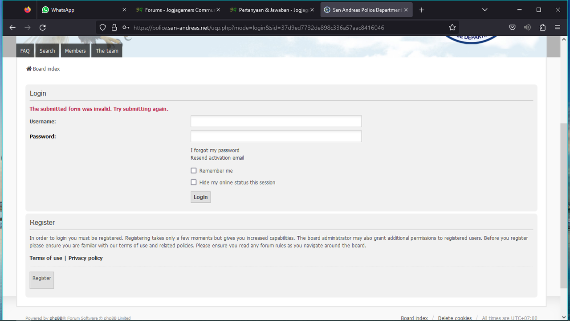Select the Register section heading

pyautogui.click(x=42, y=222)
